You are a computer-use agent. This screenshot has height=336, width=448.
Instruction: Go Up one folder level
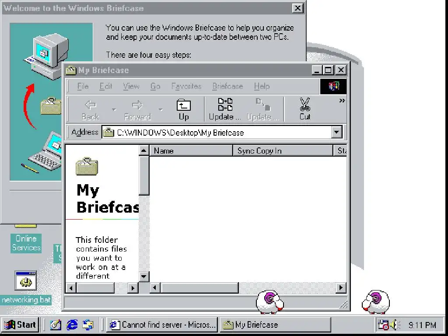[183, 110]
